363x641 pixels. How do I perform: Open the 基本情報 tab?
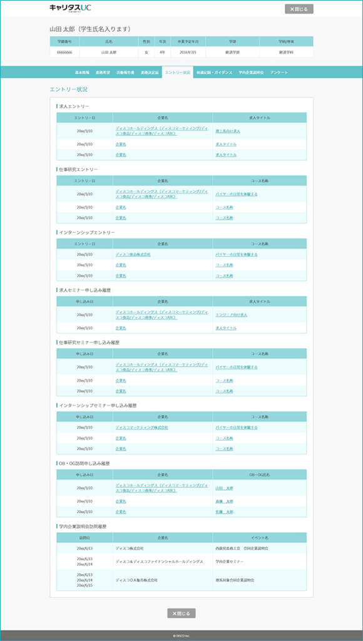[x=82, y=73]
